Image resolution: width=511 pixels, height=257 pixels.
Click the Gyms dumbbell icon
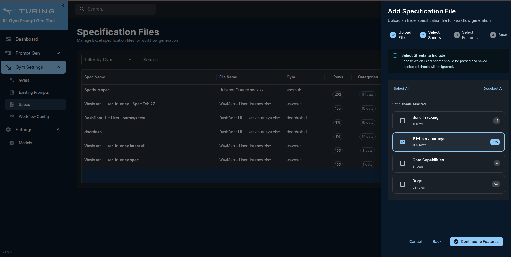tap(12, 80)
